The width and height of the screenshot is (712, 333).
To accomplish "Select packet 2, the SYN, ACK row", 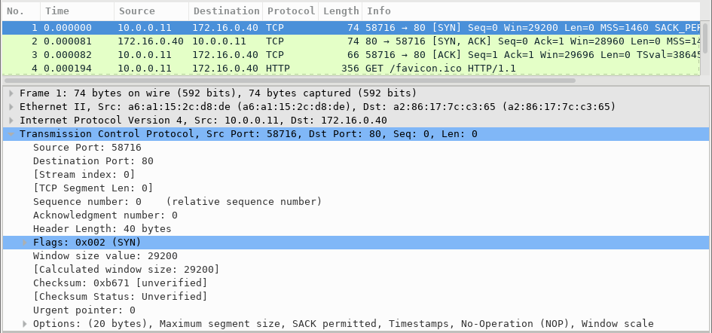I will click(x=301, y=41).
